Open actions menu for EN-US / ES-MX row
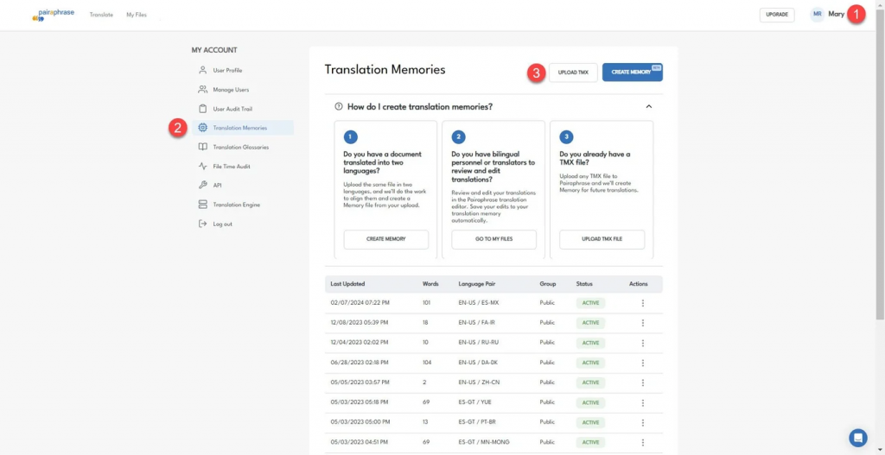 (x=642, y=303)
